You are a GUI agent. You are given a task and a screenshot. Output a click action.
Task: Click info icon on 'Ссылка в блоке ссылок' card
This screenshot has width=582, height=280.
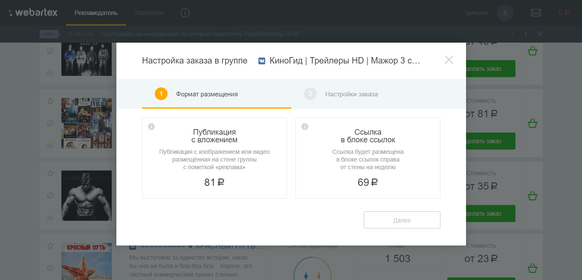click(x=304, y=127)
